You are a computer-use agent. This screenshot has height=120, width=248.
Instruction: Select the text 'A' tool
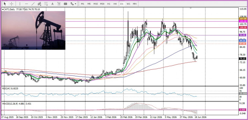click(53, 4)
